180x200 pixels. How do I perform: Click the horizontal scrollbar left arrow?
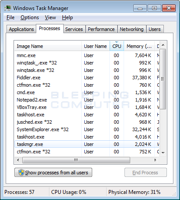(x=18, y=160)
